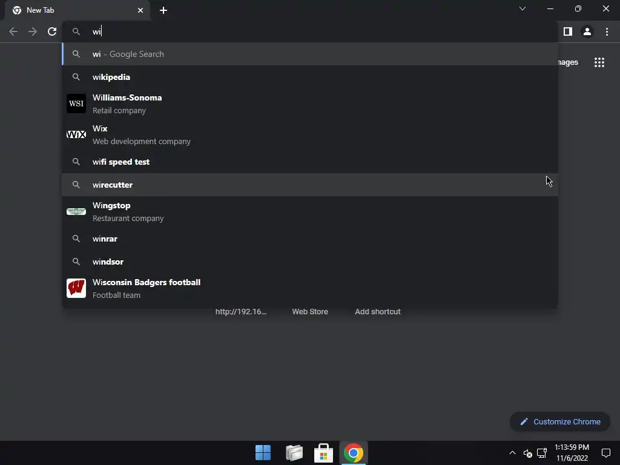
Task: Select the 'wi - Google Search' suggestion
Action: [310, 54]
